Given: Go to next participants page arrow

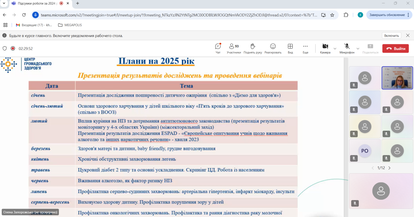Looking at the screenshot, I should (x=389, y=168).
